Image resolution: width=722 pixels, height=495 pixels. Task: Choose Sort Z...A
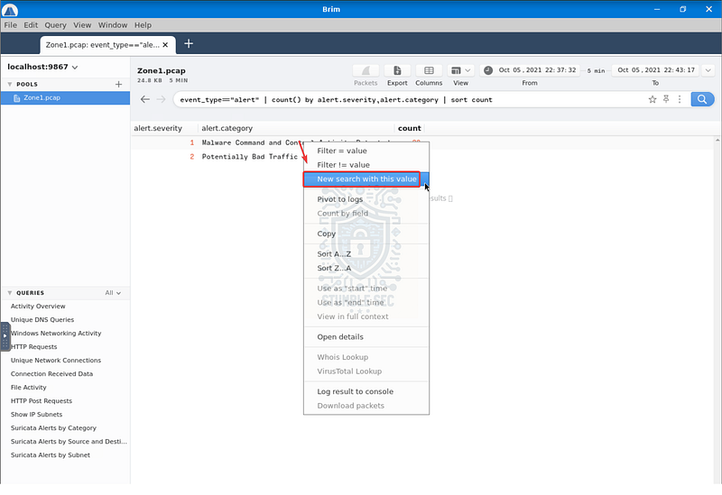point(366,268)
